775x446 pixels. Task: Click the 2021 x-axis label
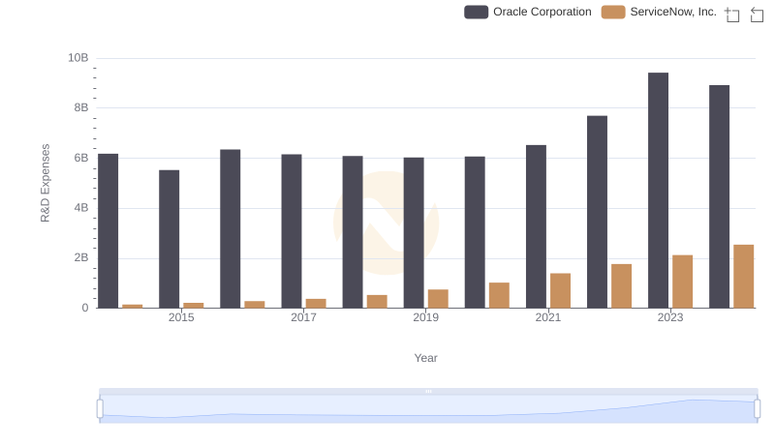[548, 317]
